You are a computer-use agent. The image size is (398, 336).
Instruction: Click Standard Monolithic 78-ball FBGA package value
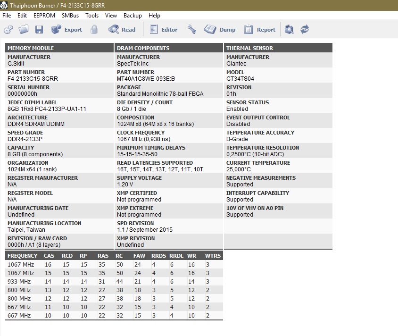[160, 94]
